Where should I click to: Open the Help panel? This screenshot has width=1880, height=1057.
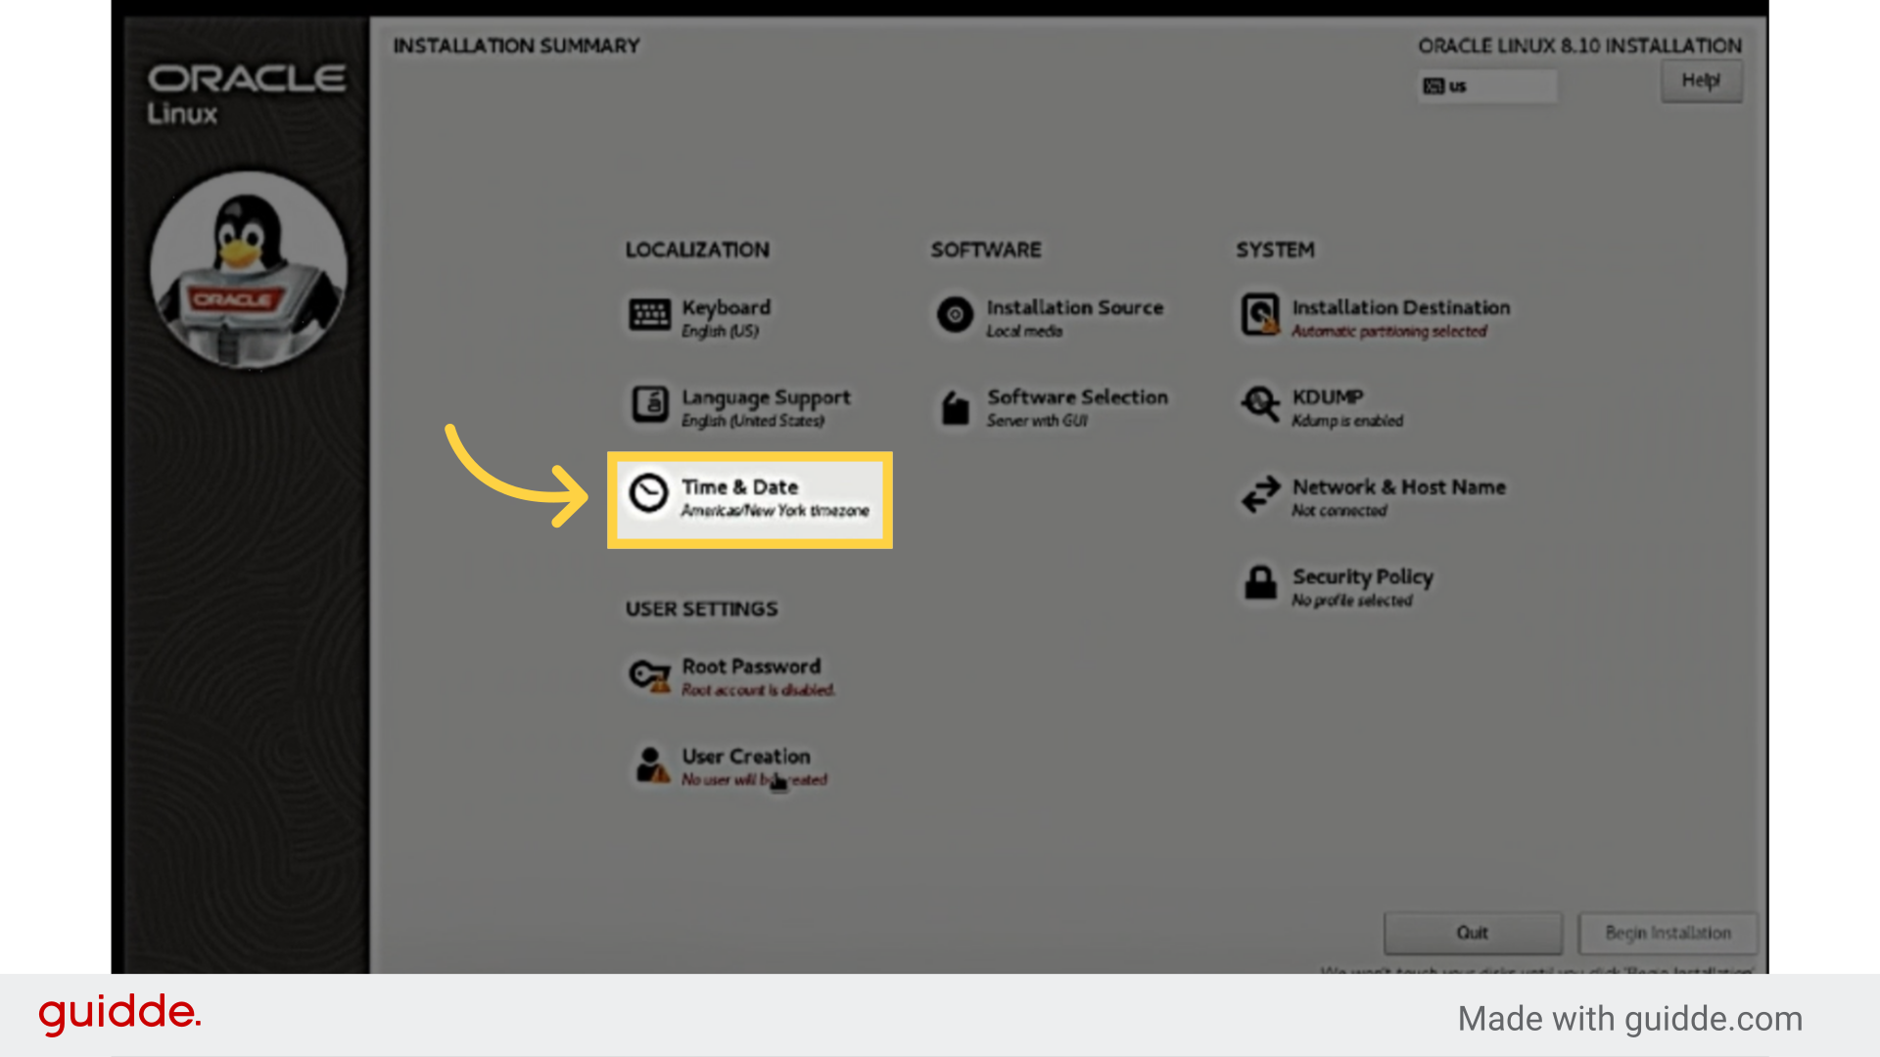tap(1701, 80)
